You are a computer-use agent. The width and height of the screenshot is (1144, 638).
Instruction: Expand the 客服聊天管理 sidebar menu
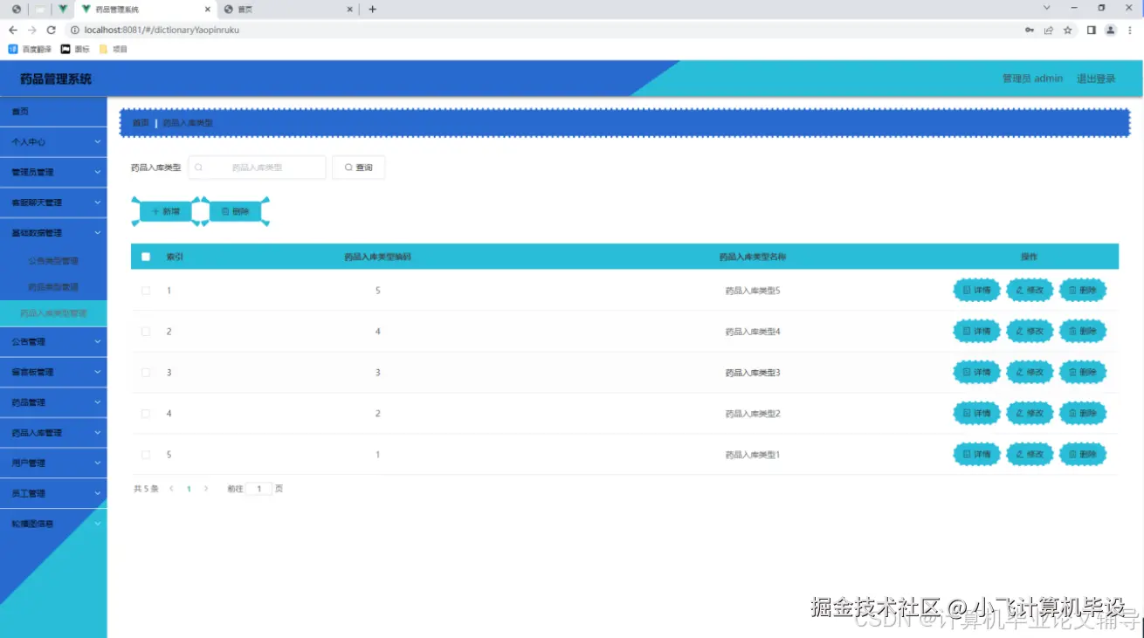coord(53,202)
